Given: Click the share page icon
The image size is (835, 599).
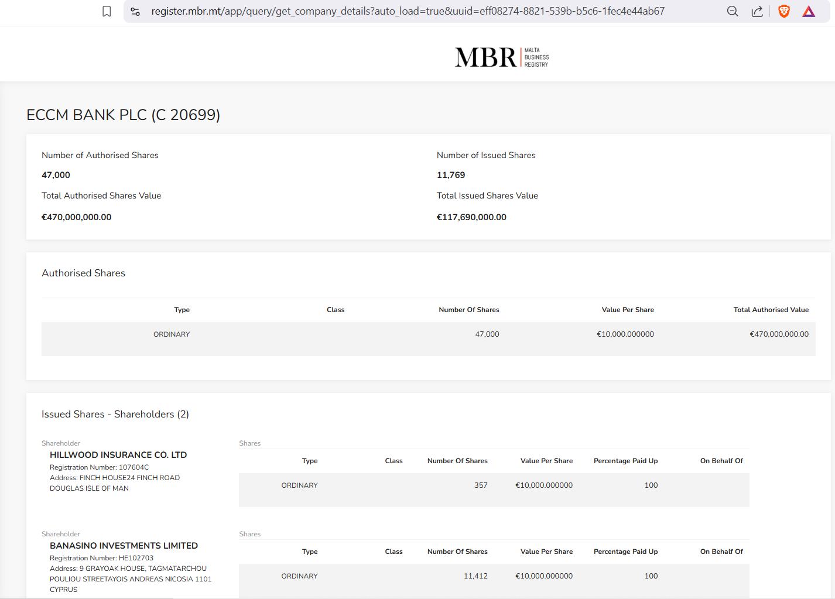Looking at the screenshot, I should click(x=757, y=11).
